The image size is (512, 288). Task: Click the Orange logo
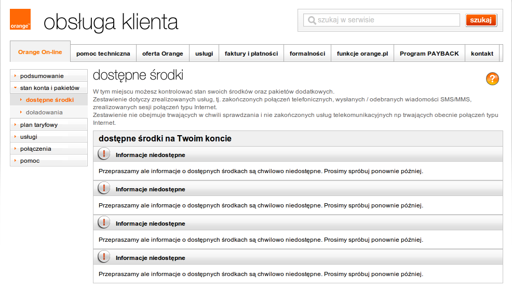[20, 19]
